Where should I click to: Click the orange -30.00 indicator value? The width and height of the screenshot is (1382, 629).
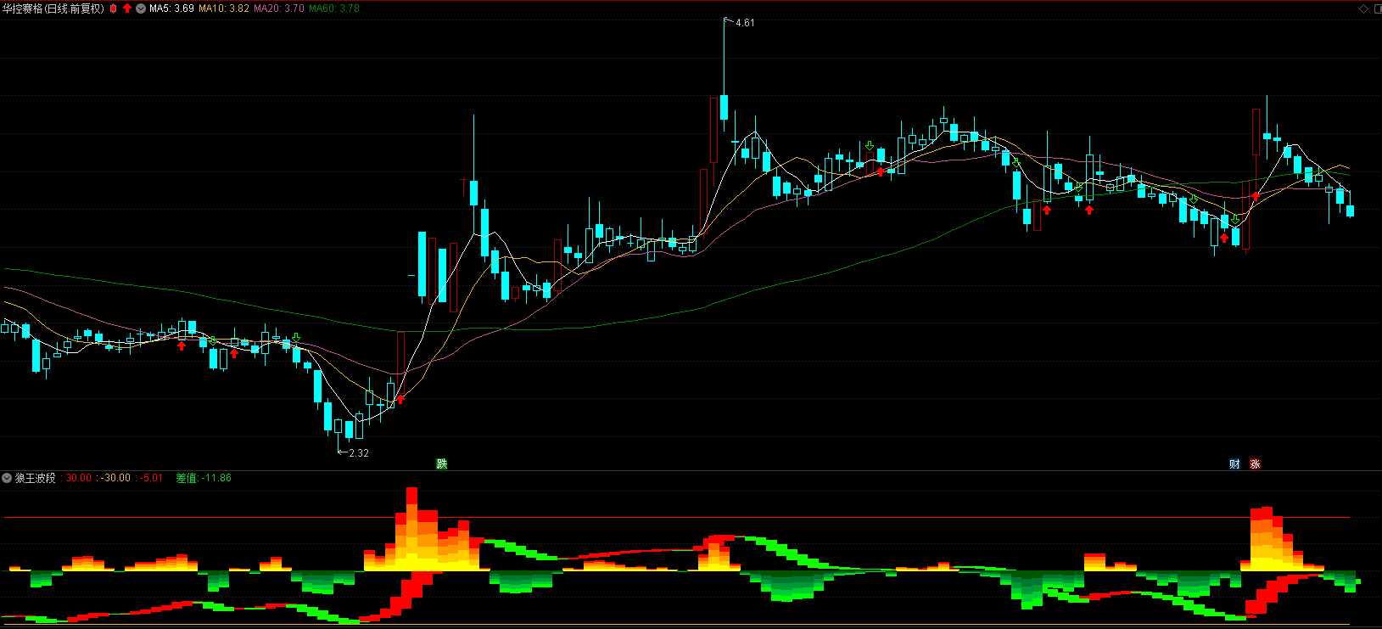(116, 478)
